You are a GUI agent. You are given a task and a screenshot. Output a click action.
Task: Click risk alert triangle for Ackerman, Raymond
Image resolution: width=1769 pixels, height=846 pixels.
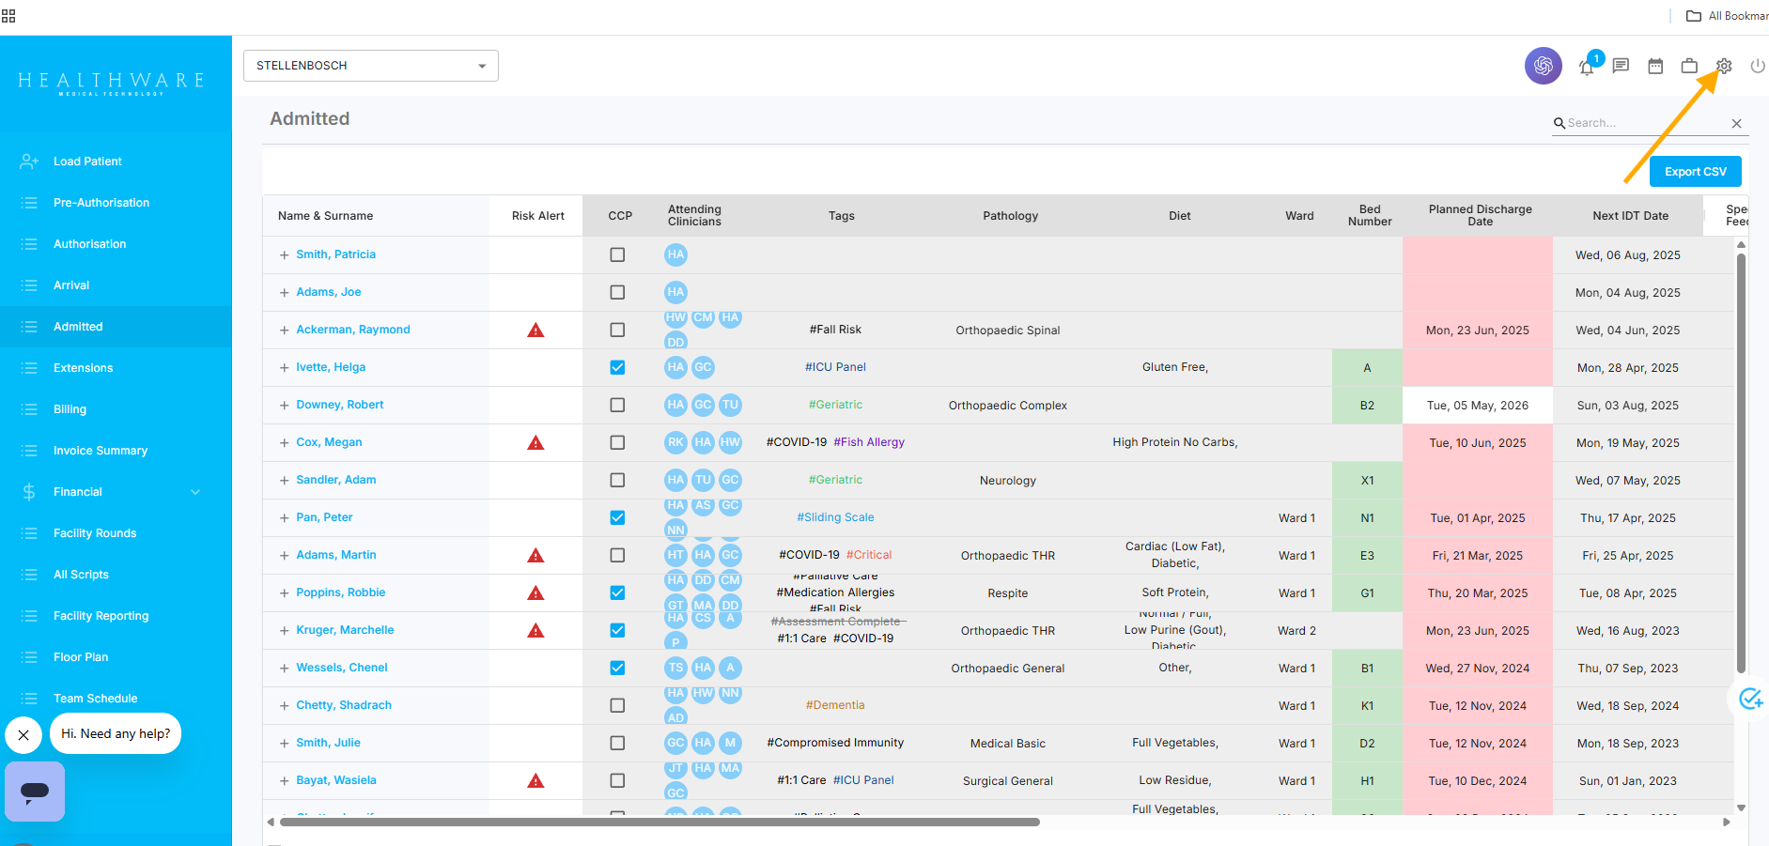535,330
